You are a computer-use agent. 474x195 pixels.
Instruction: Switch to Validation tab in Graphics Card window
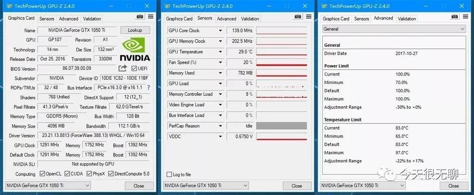[92, 19]
